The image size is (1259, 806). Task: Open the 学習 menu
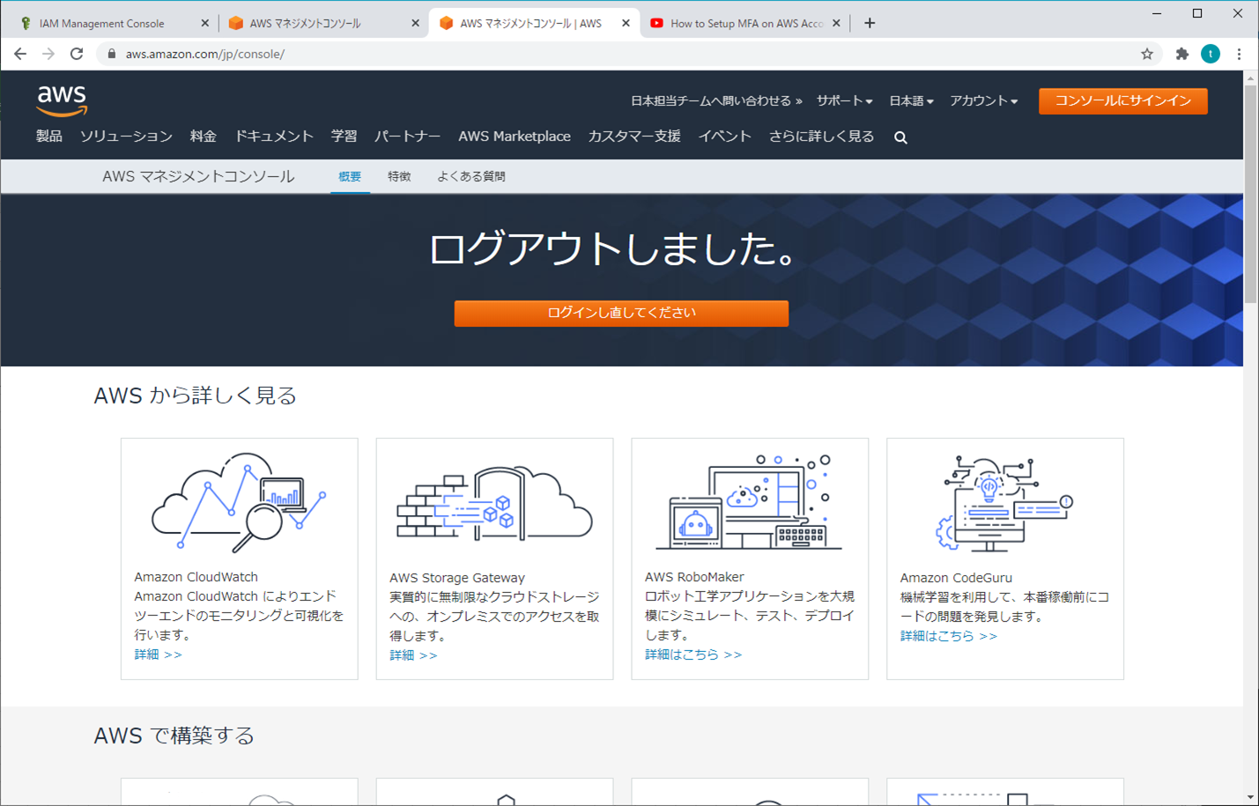pyautogui.click(x=344, y=137)
